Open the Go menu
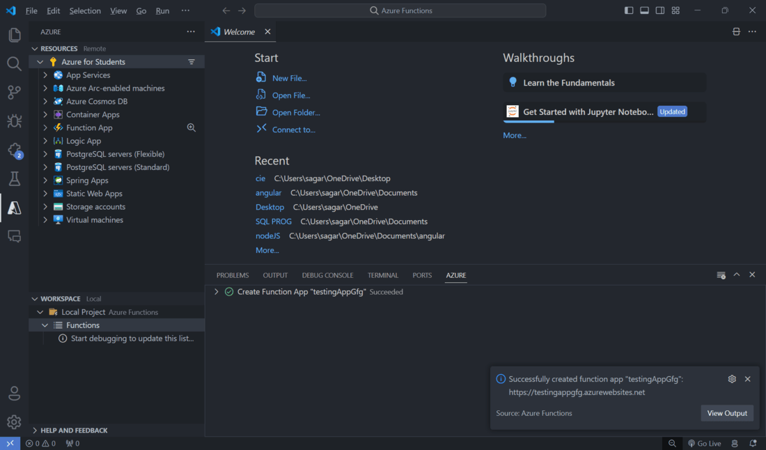Viewport: 766px width, 450px height. point(141,10)
